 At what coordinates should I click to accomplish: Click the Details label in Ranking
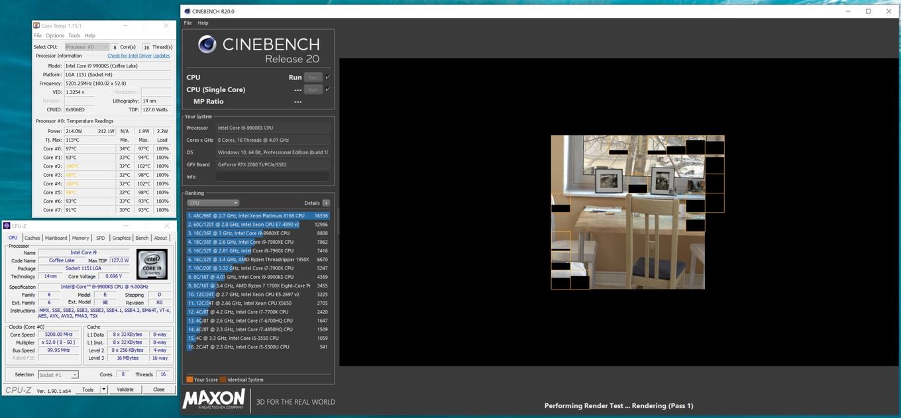312,203
